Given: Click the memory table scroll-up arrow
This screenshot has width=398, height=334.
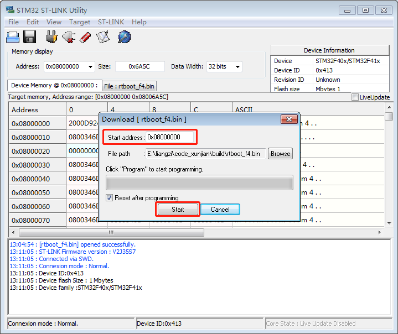Looking at the screenshot, I should (389, 107).
